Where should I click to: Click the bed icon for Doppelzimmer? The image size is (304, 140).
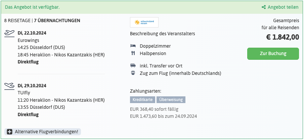[x=133, y=46]
